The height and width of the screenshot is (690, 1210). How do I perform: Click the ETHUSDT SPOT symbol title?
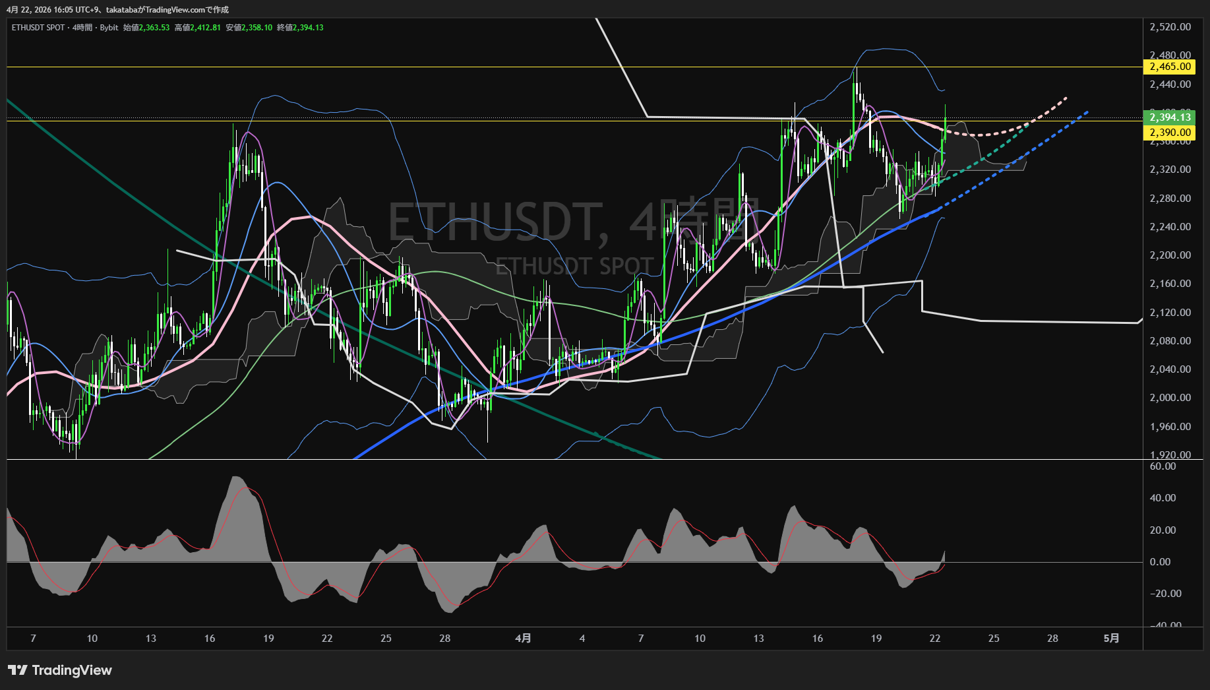pos(38,28)
